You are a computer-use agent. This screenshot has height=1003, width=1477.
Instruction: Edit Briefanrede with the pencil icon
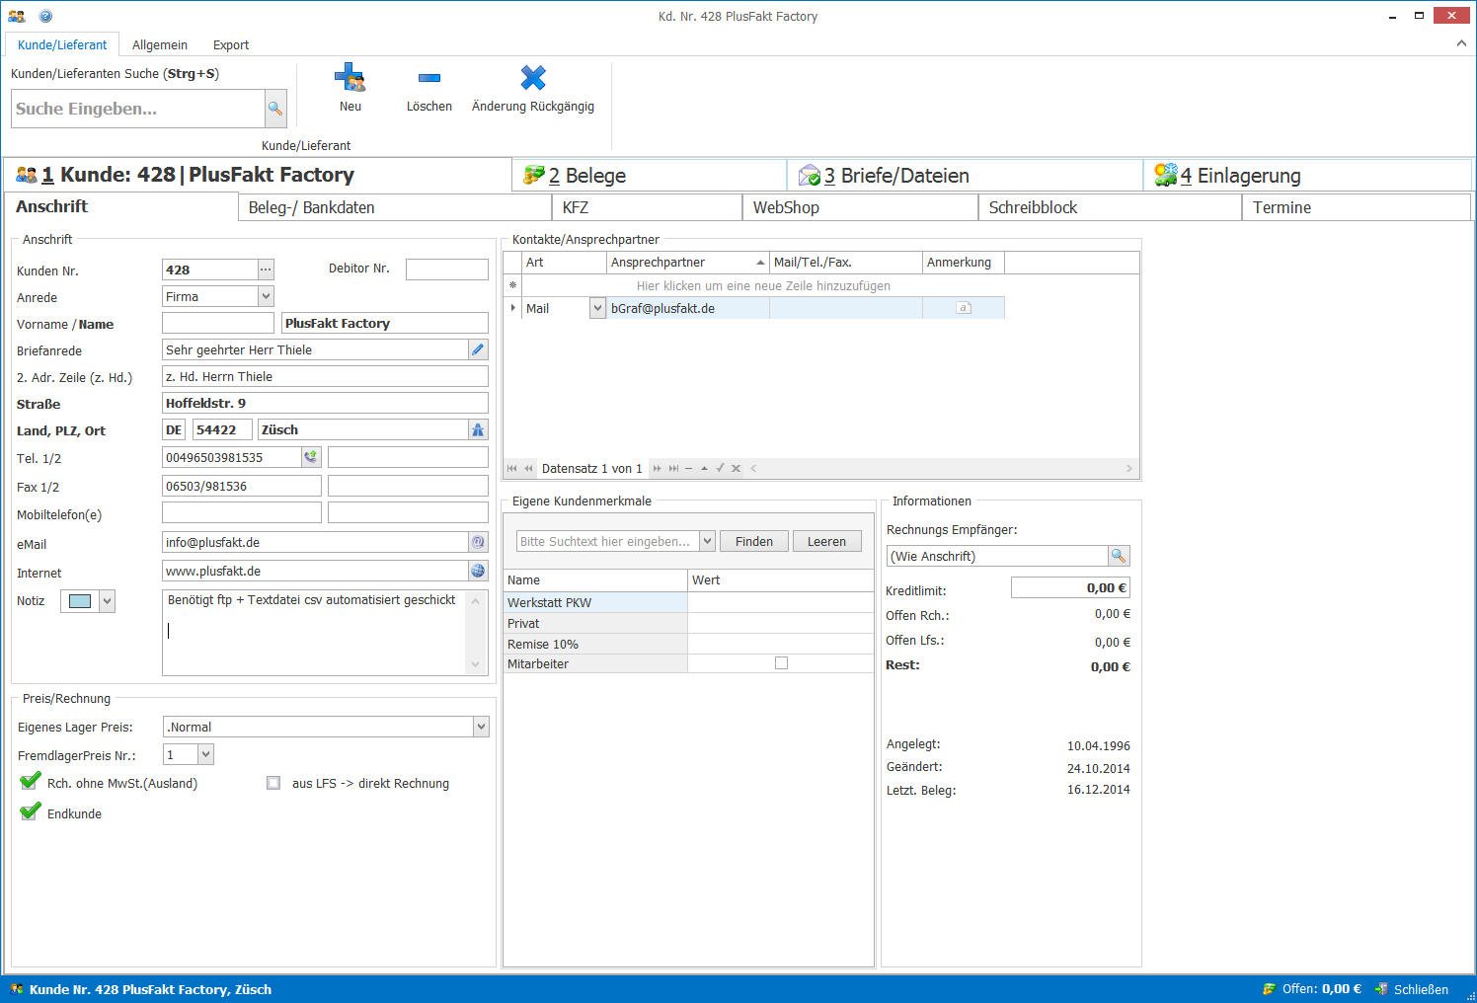(x=478, y=349)
